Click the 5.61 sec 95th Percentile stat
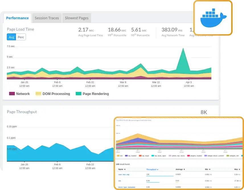The height and width of the screenshot is (190, 244). tap(140, 32)
